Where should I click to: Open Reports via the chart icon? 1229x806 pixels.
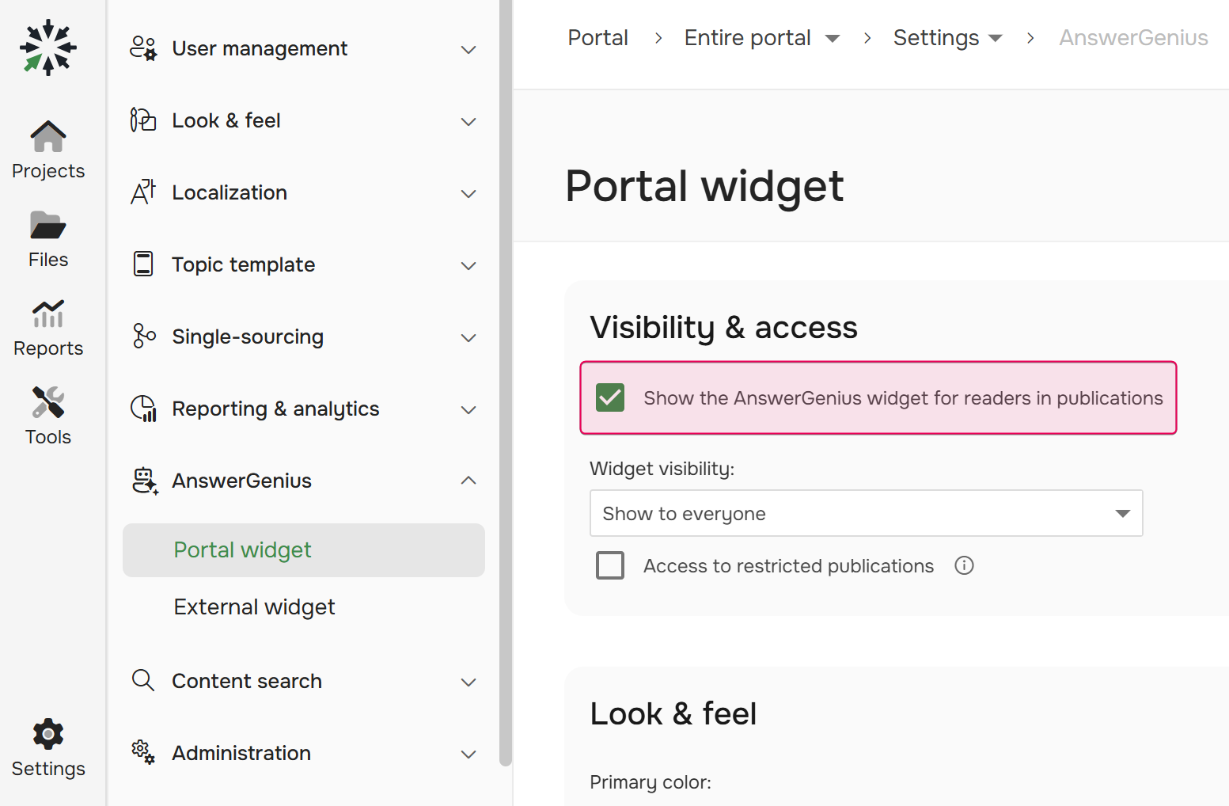(x=48, y=315)
